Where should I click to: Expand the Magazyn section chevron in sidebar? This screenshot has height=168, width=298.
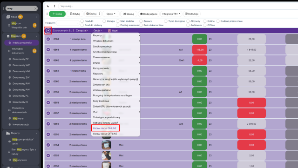click(36, 36)
